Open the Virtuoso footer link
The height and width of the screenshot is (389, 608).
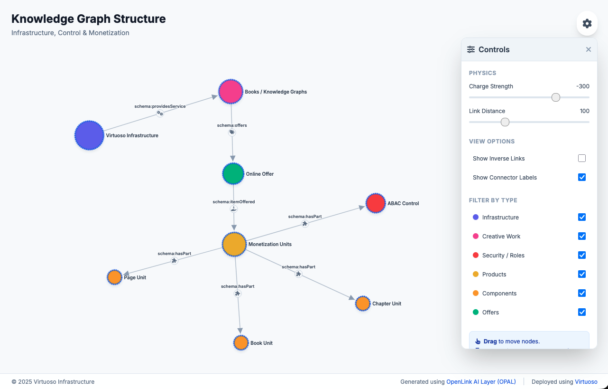pos(586,381)
